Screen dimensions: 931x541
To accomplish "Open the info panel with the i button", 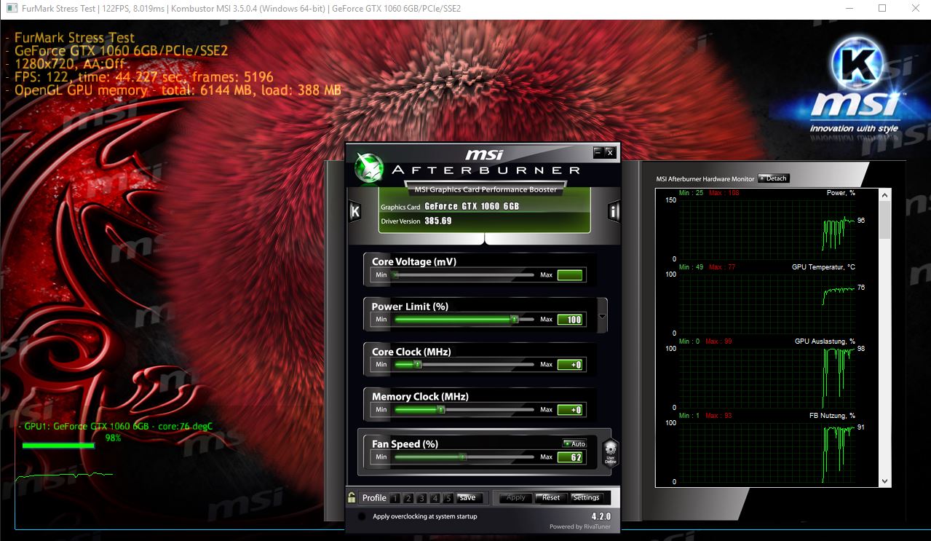I will tap(613, 212).
